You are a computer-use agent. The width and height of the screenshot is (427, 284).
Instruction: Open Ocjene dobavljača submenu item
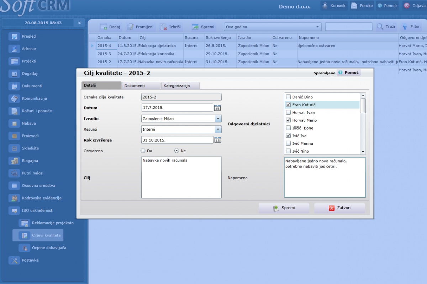(x=43, y=248)
